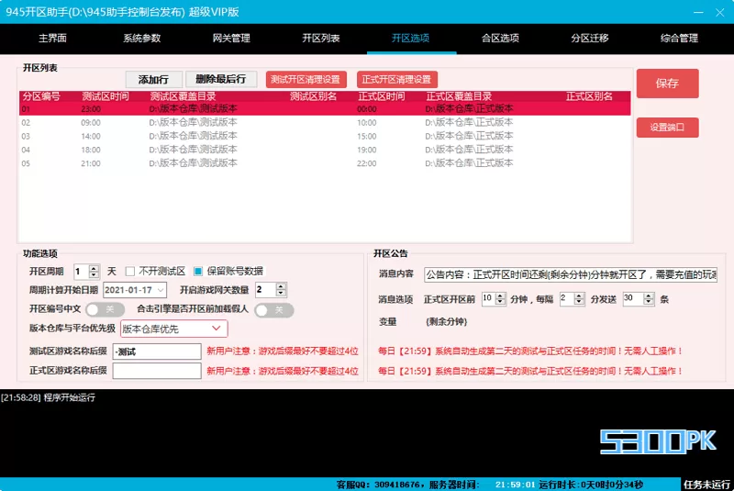Screen dimensions: 734x491
Task: Click the 删除最后行 button
Action: point(221,79)
